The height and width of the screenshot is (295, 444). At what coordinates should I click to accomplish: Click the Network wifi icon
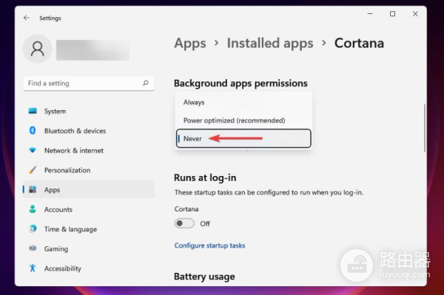(x=33, y=150)
